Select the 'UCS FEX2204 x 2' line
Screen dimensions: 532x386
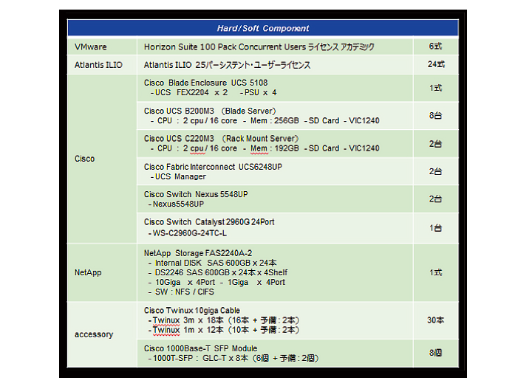(x=188, y=92)
